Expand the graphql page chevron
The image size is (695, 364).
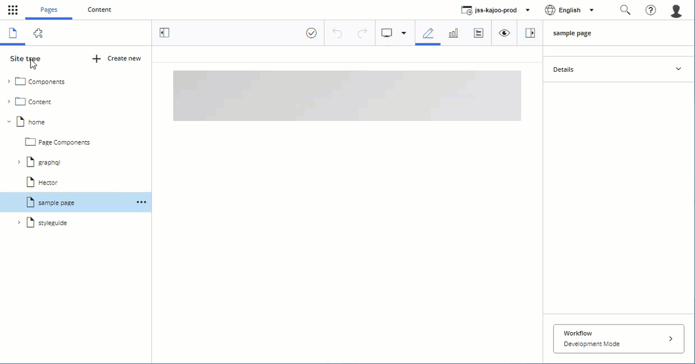[19, 163]
